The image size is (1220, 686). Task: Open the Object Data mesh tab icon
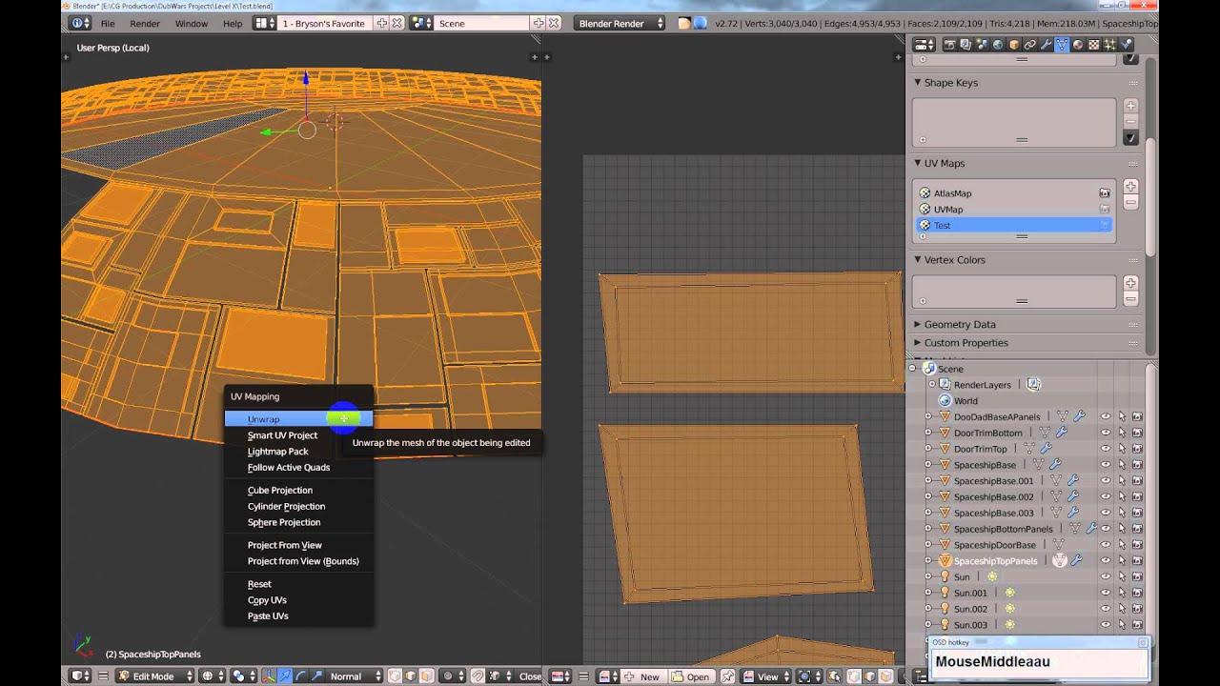coord(1062,44)
